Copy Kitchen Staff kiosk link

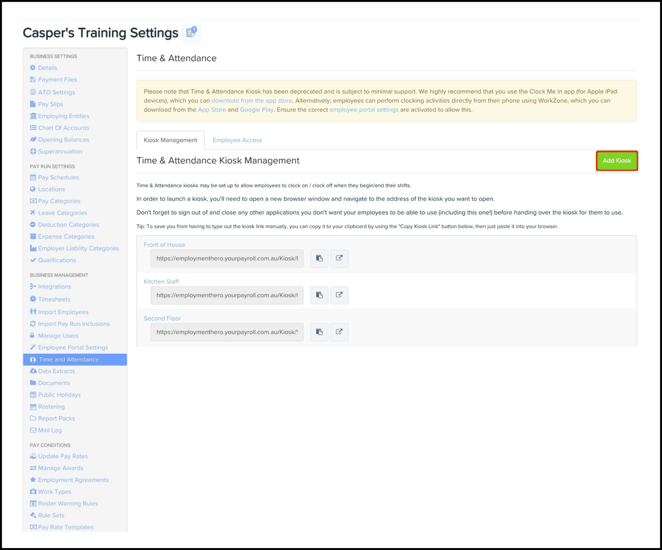[x=318, y=295]
